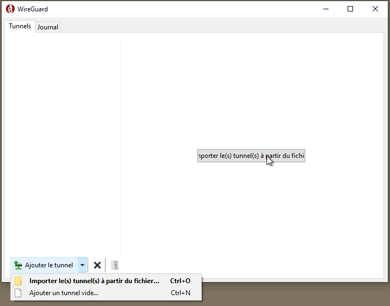Click the black X delete tunnel icon
Viewport: 390px width, 306px height.
coord(97,265)
